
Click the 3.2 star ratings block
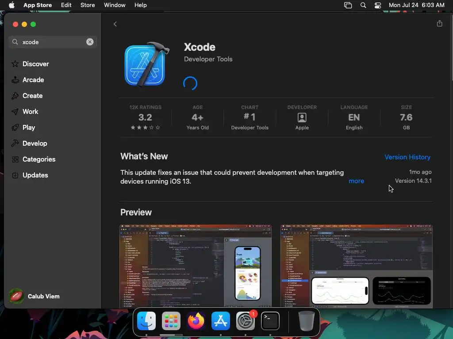coord(145,118)
